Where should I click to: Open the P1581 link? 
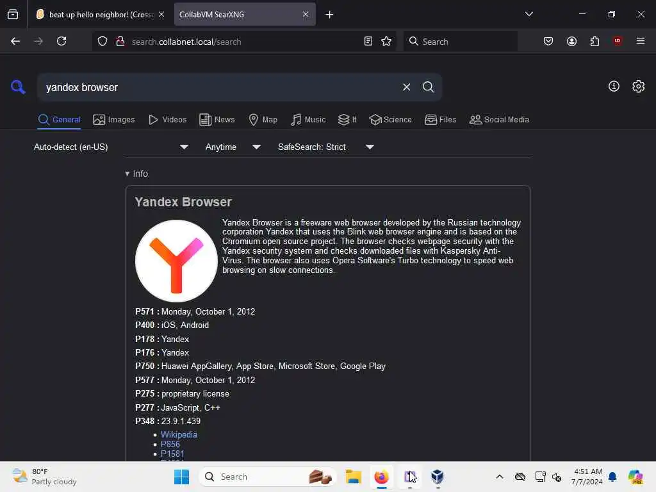point(172,454)
